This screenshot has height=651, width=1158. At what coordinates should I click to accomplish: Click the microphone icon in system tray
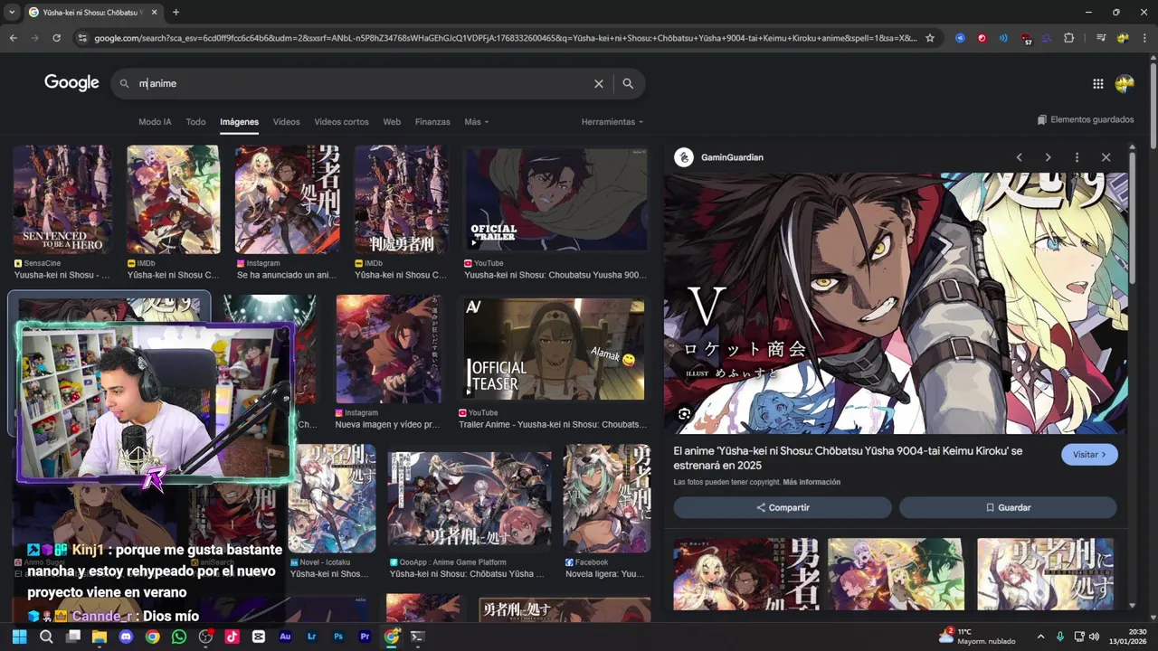tap(1060, 637)
